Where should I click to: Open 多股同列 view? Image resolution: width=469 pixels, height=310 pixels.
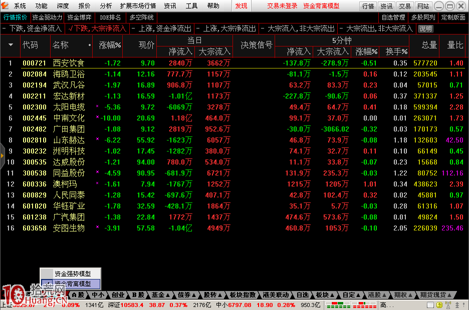(x=423, y=17)
